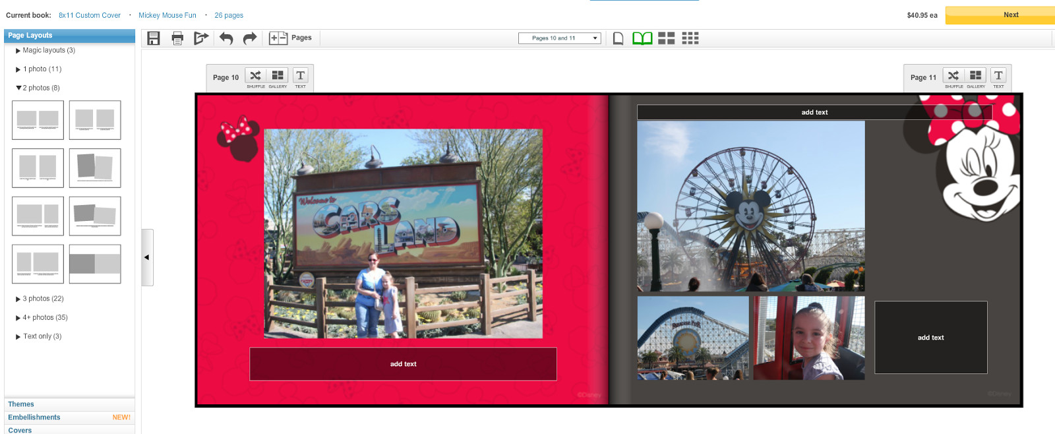This screenshot has height=434, width=1055.
Task: Choose two-photo full-bleed split layout
Action: [95, 264]
